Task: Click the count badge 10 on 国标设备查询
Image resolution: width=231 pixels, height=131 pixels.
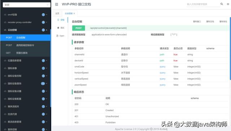Action: pos(43,84)
